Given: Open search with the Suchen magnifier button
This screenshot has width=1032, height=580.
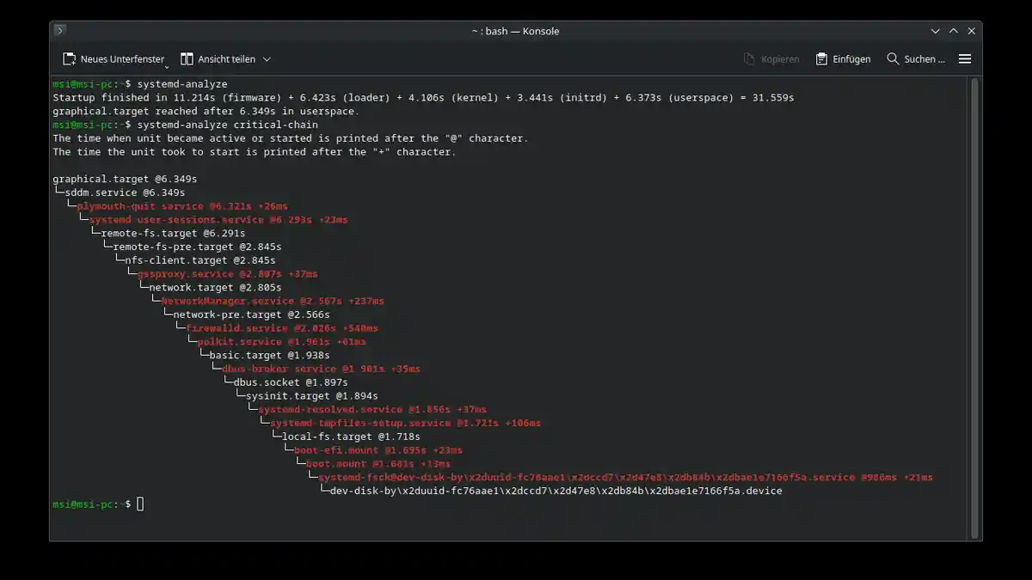Looking at the screenshot, I should pyautogui.click(x=916, y=59).
